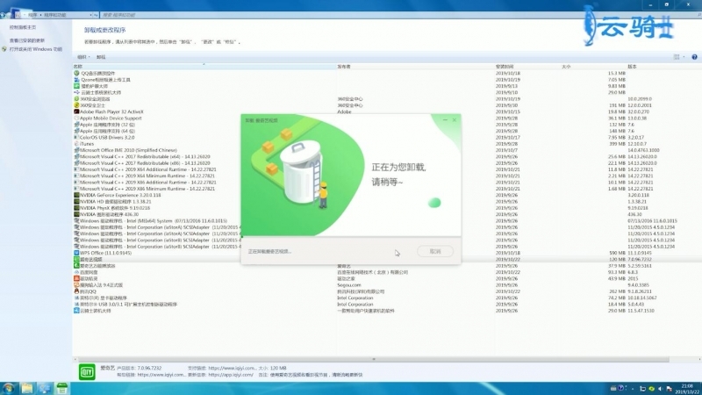Click the 百度网盘 cloud icon

click(76, 272)
